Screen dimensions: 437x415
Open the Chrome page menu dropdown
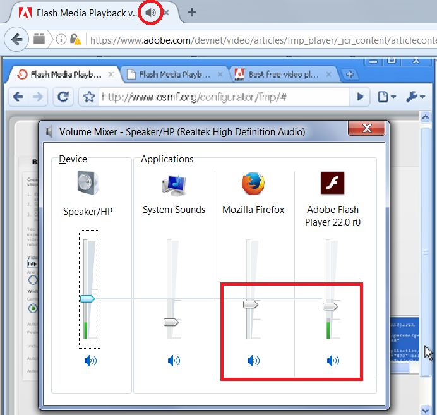click(386, 97)
